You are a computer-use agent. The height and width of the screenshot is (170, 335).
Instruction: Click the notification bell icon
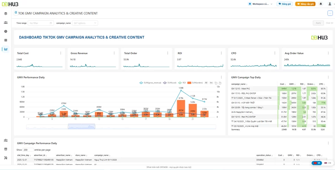(321, 4)
